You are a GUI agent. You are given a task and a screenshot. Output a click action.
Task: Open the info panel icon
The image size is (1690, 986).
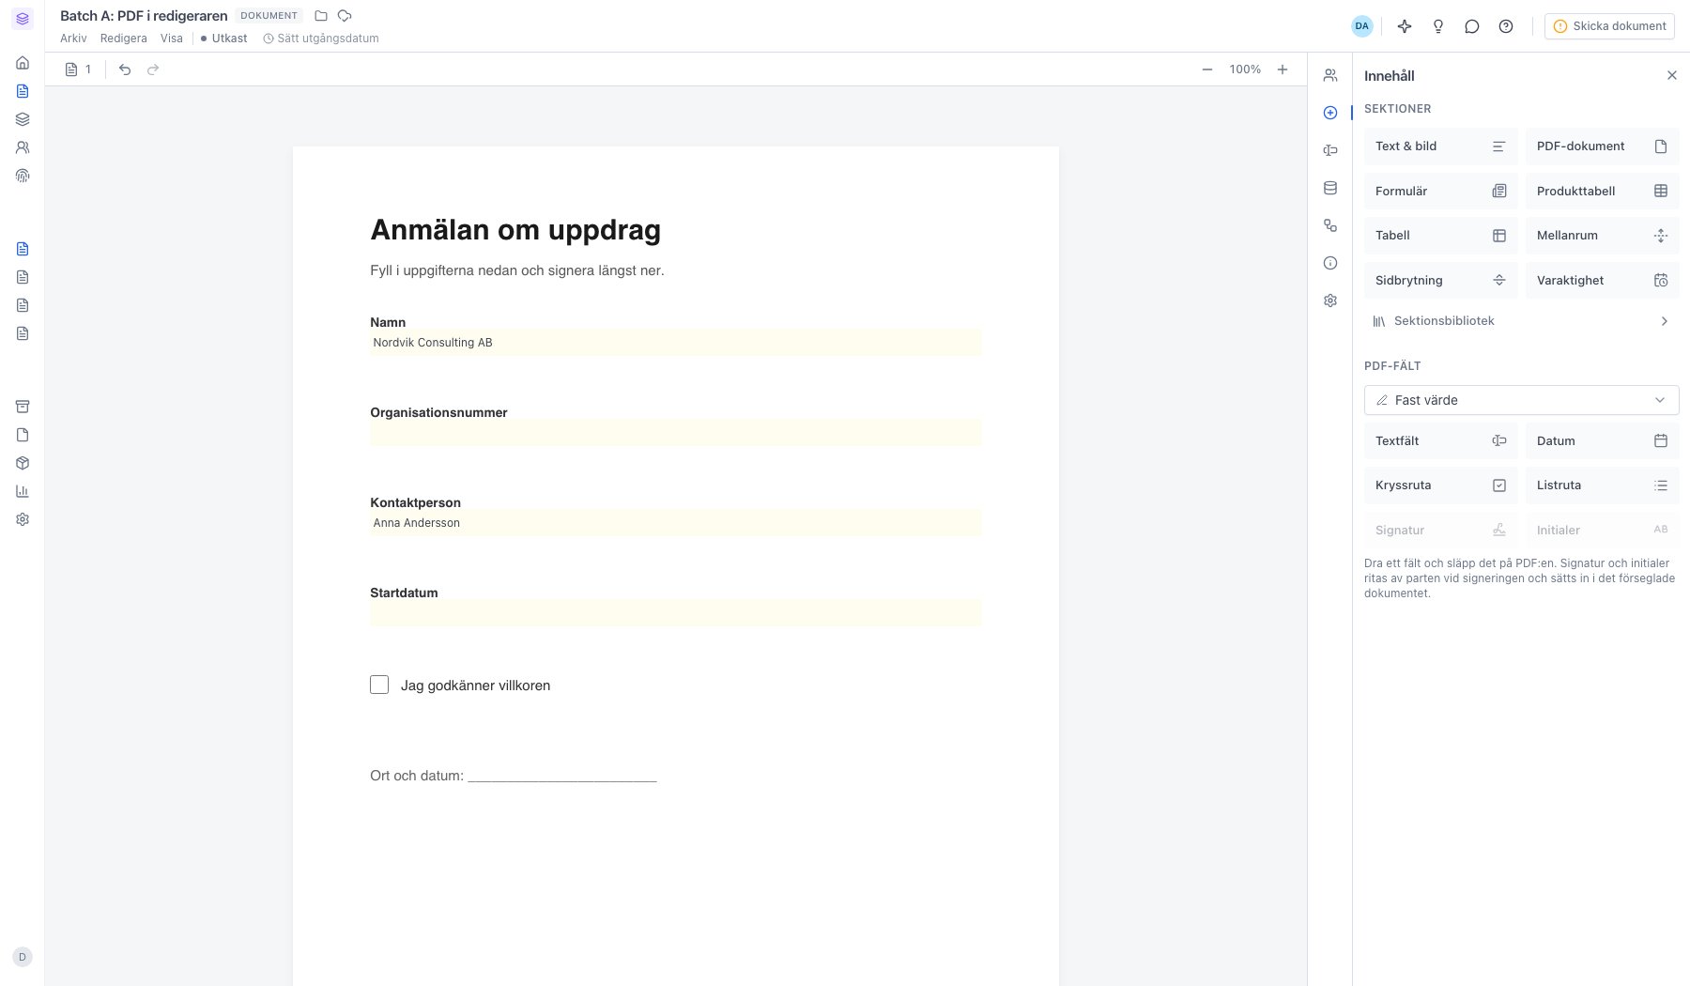1330,263
